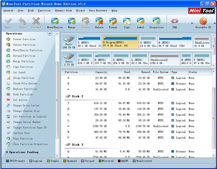Viewport: 217px width, 169px height.
Task: Collapse the Operations panel chevron
Action: 50,33
